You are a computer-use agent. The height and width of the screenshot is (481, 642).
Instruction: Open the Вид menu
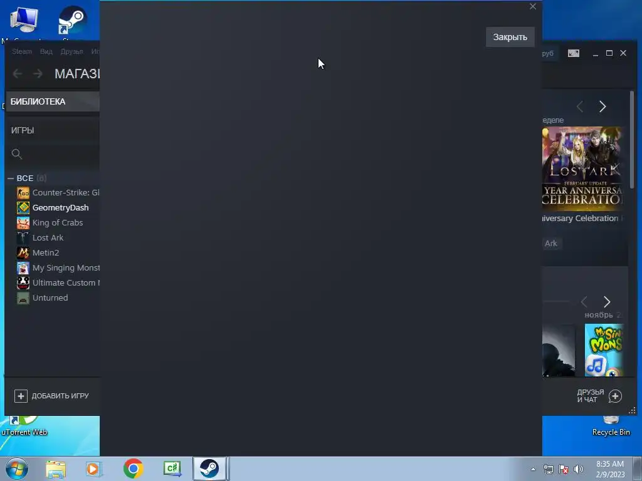coord(46,51)
